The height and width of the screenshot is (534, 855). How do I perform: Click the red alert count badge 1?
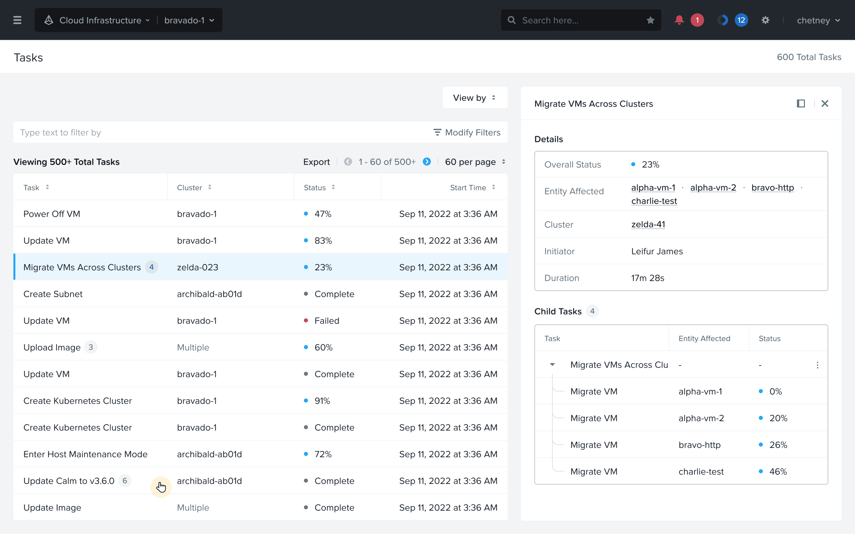click(x=697, y=20)
